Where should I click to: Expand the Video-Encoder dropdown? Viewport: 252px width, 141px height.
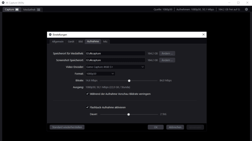point(115,67)
